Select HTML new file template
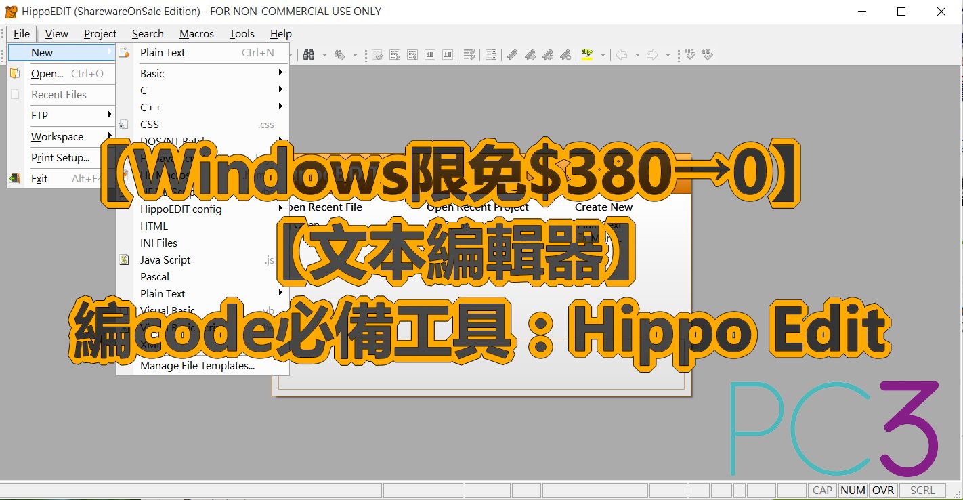This screenshot has height=500, width=963. (x=202, y=226)
